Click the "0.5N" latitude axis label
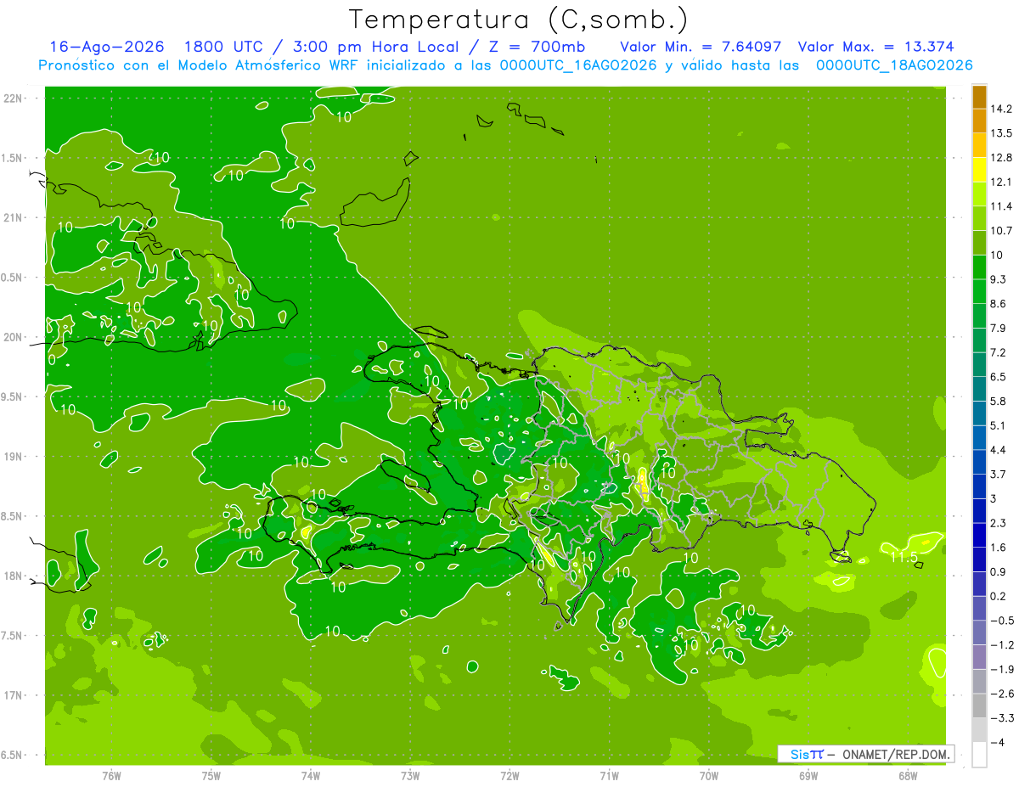Image resolution: width=1019 pixels, height=787 pixels. coord(13,278)
